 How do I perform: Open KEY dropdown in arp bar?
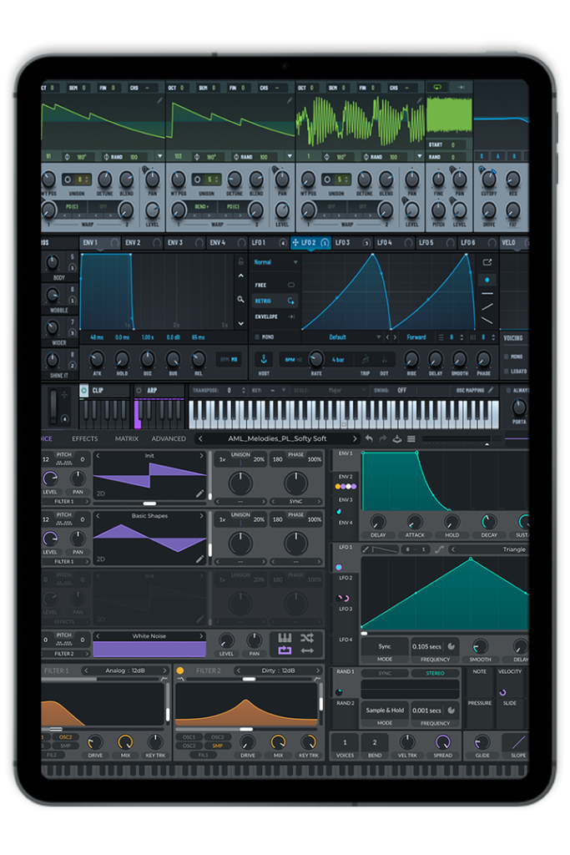click(284, 390)
